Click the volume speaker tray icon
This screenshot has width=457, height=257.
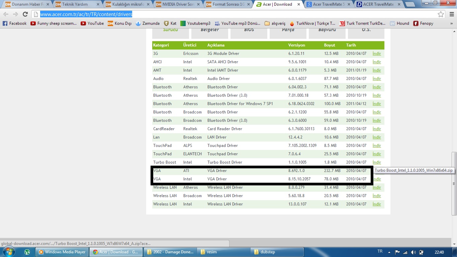click(413, 252)
